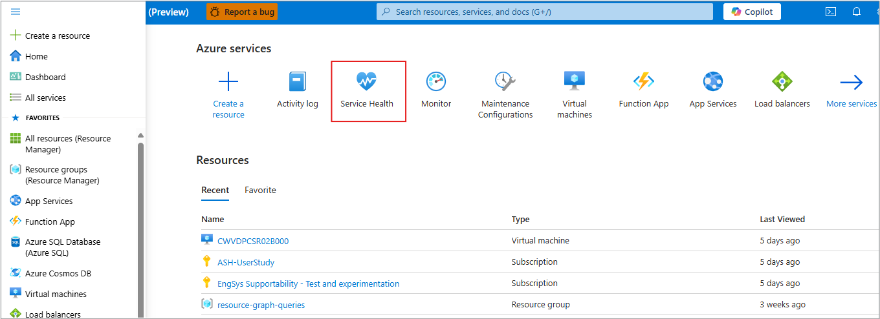This screenshot has width=880, height=319.
Task: Click the '3 weeks ago' last viewed cell
Action: pos(783,305)
